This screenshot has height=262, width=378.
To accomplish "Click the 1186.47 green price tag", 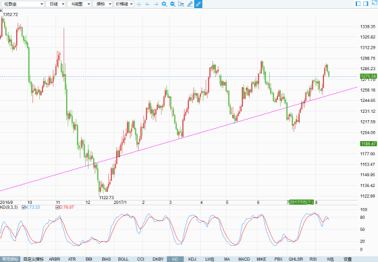I will pyautogui.click(x=369, y=144).
